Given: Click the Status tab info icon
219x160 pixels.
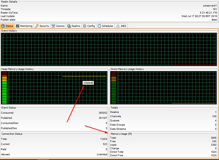Looking at the screenshot, I should [3, 26].
